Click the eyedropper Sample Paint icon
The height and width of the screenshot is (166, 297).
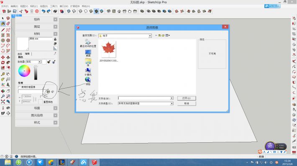click(x=55, y=54)
